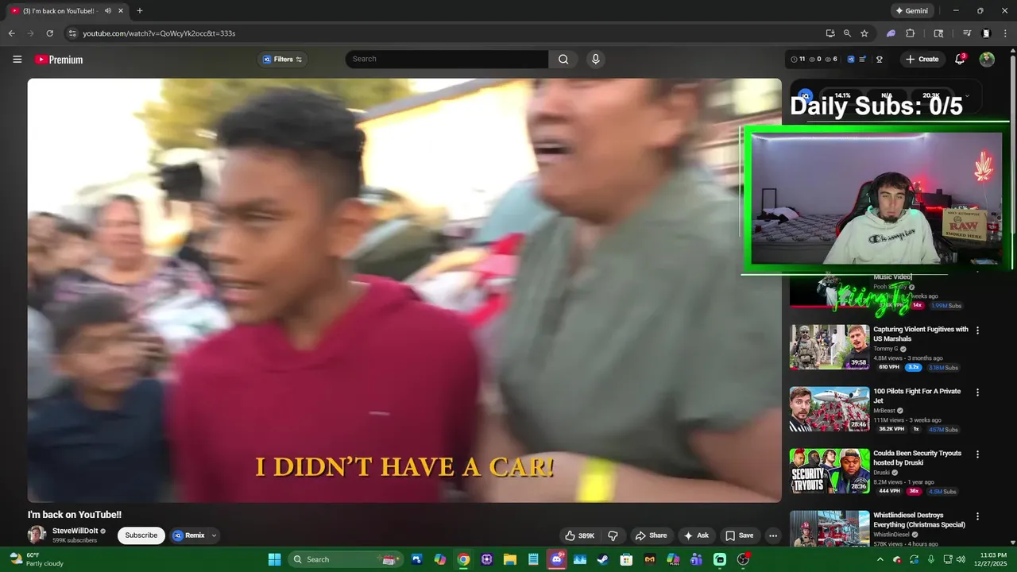Open Chrome side panel search icon
1017x572 pixels.
(x=938, y=33)
